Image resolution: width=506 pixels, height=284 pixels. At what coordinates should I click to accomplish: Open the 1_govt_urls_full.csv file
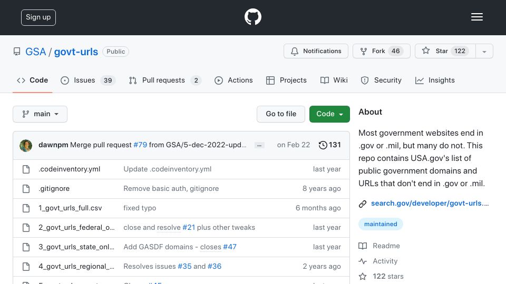pos(70,208)
